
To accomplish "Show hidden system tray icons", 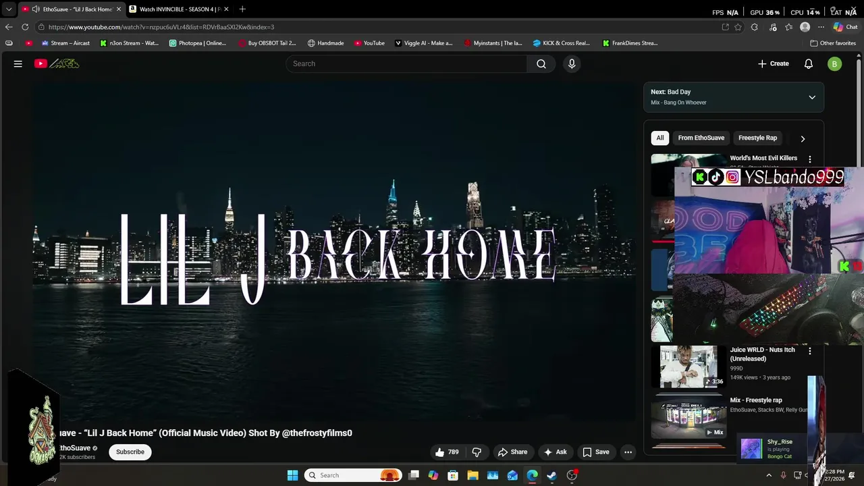I will [x=769, y=475].
